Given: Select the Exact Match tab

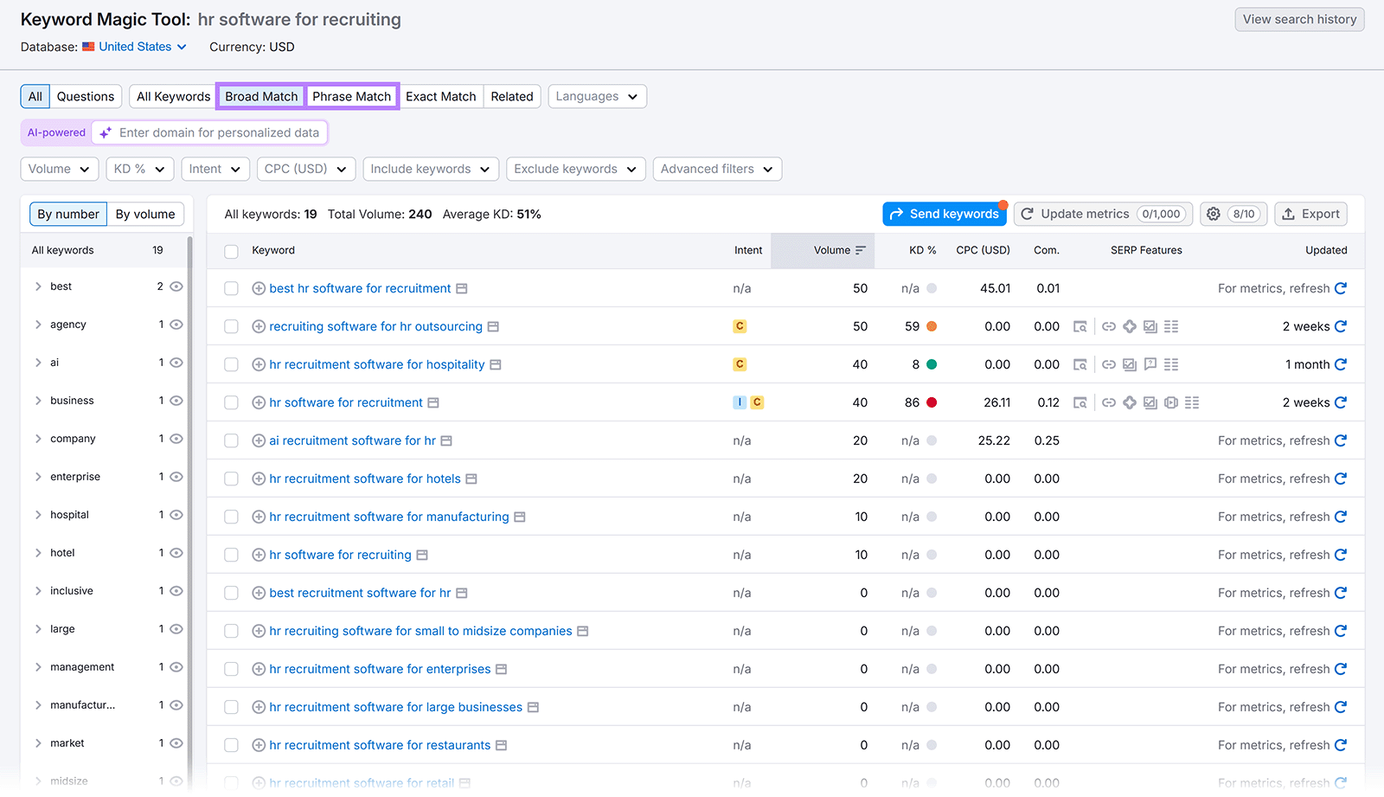Looking at the screenshot, I should (x=441, y=96).
